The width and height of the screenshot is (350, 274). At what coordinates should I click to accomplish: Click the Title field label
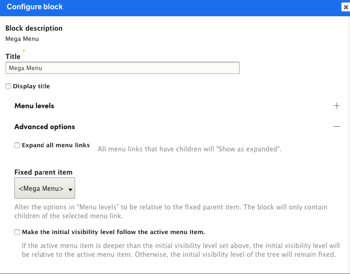click(x=13, y=57)
